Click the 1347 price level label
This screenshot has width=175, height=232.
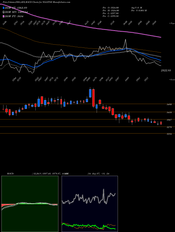[x=169, y=120]
